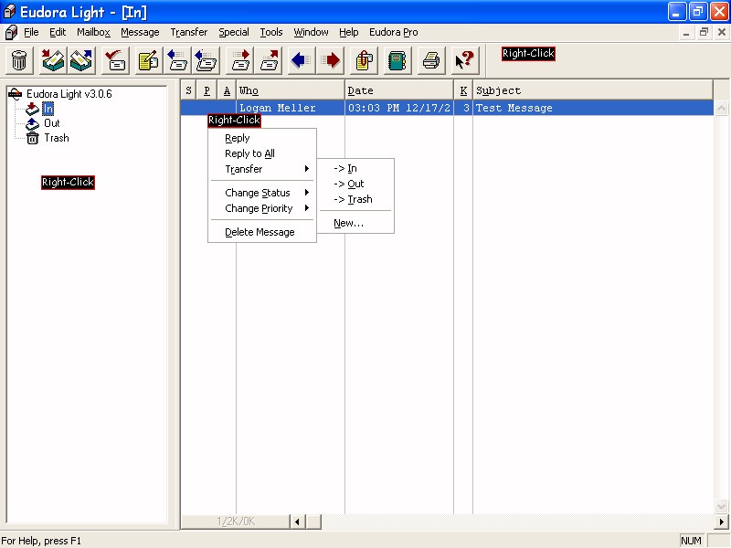Click the message size value 3
The image size is (731, 548).
click(x=466, y=108)
